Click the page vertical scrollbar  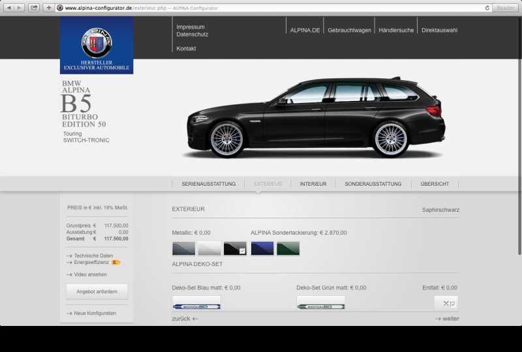(x=519, y=136)
